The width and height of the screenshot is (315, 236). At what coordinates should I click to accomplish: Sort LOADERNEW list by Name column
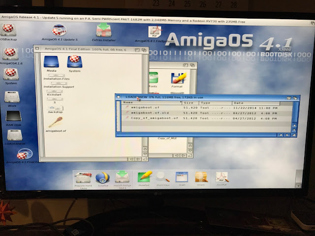pyautogui.click(x=152, y=103)
